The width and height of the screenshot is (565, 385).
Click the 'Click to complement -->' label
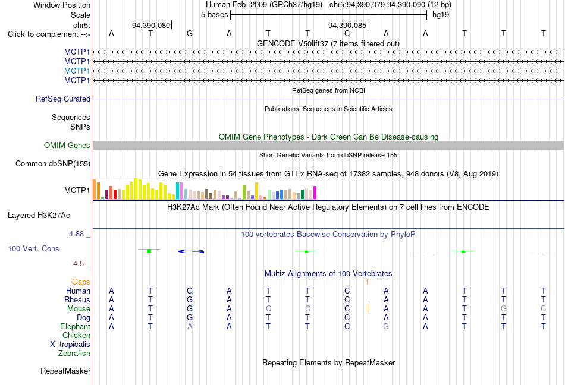[x=49, y=34]
